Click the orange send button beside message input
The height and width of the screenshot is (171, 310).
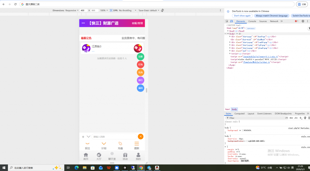(x=140, y=136)
